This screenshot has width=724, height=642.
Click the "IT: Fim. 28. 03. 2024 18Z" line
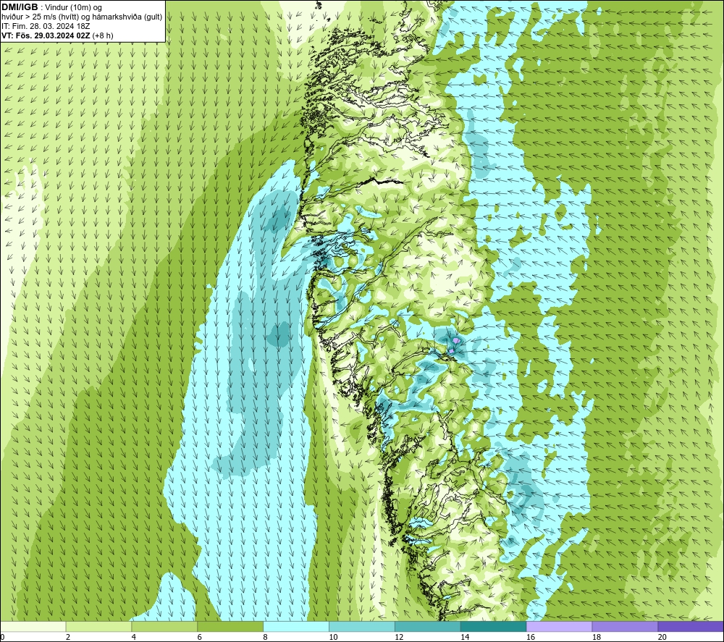pos(46,26)
